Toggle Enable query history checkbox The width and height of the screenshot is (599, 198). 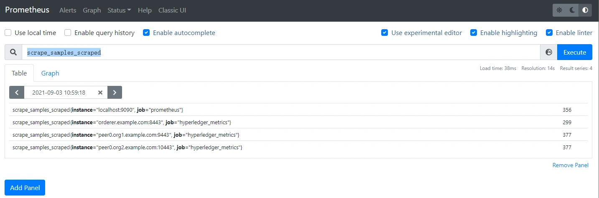[68, 33]
